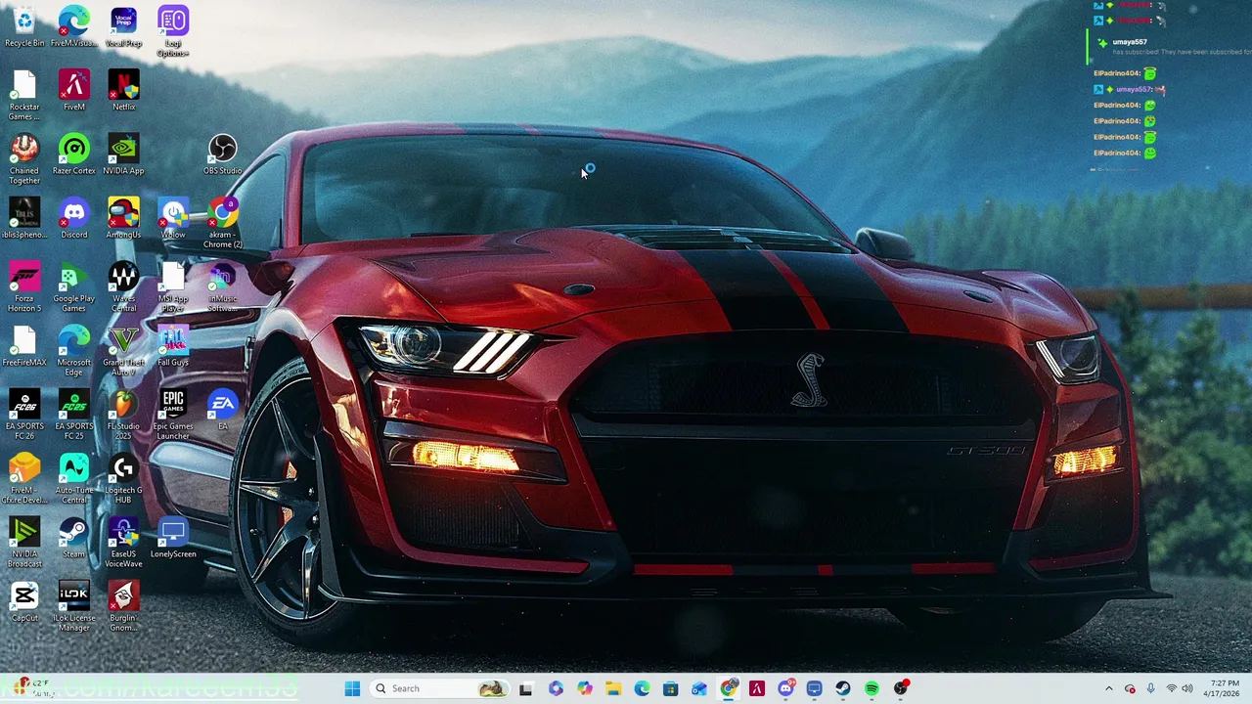The width and height of the screenshot is (1252, 704).
Task: Open the Netflix desktop shortcut
Action: [x=123, y=90]
